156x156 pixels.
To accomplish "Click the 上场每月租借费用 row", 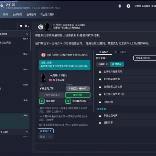I will (126, 72).
